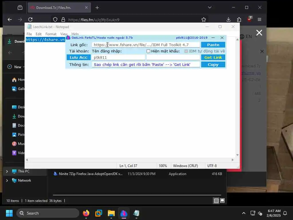Click the Thông tin info field

[x=146, y=64]
